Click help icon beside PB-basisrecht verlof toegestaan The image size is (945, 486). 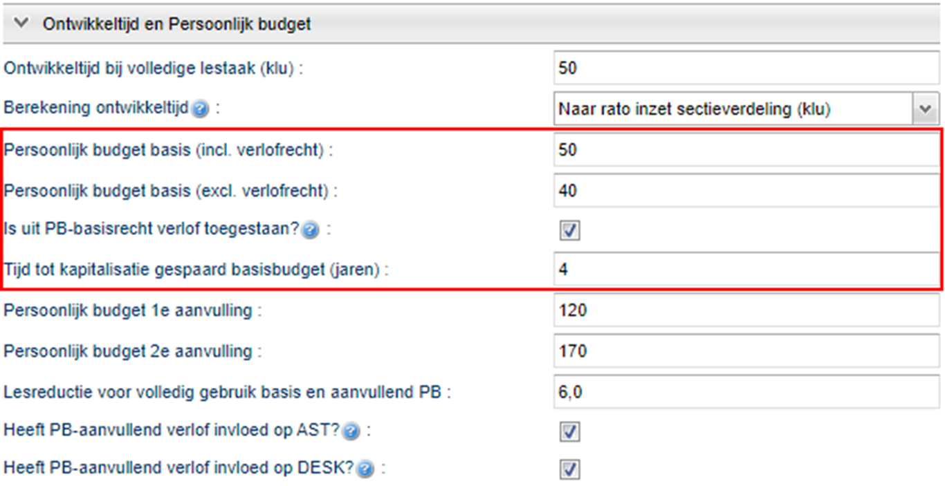point(311,231)
